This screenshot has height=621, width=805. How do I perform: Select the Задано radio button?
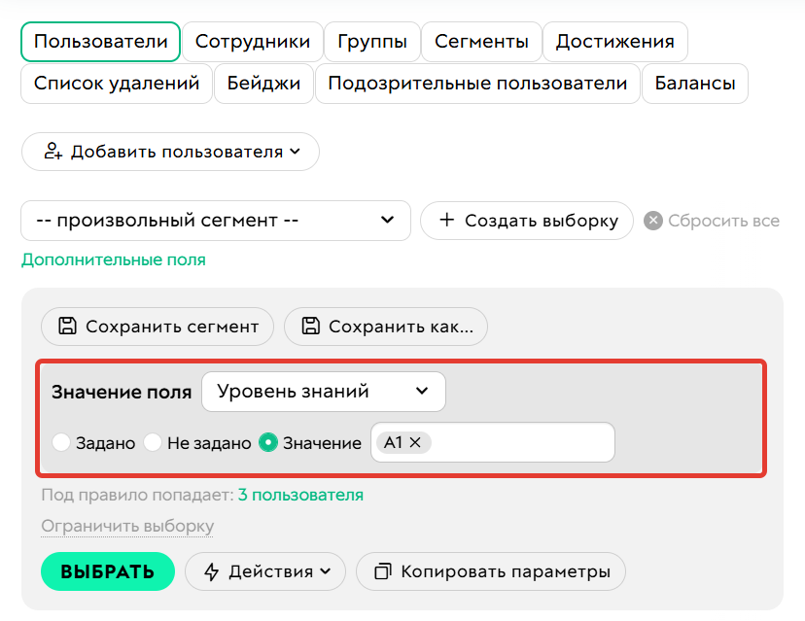tap(61, 442)
